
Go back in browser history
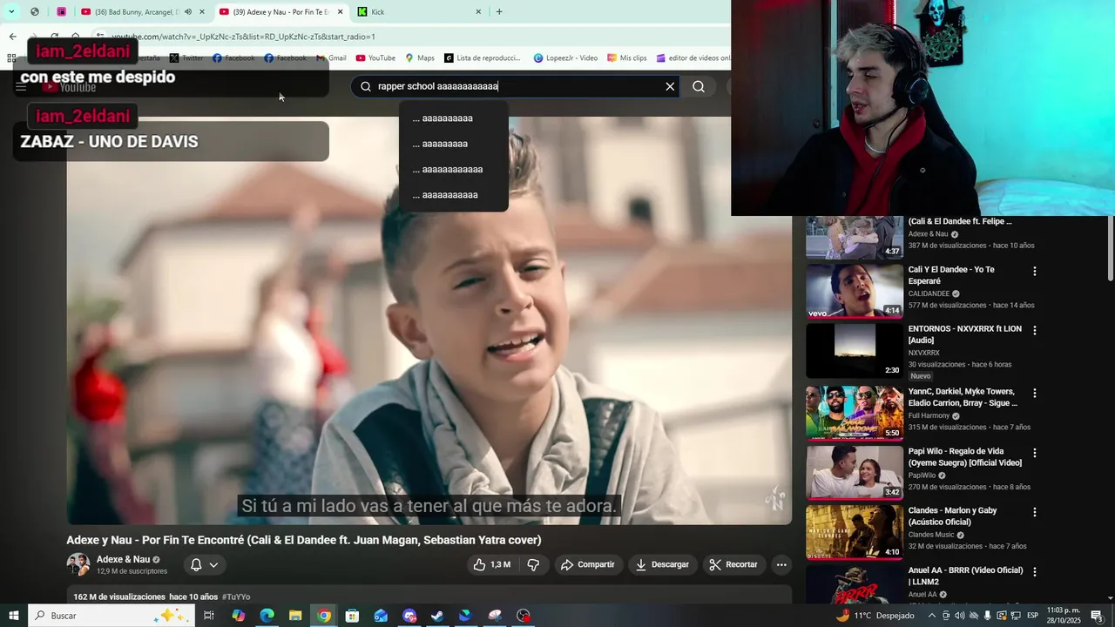pos(12,37)
